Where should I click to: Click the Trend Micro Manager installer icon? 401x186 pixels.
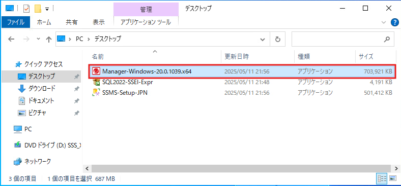[x=96, y=71]
